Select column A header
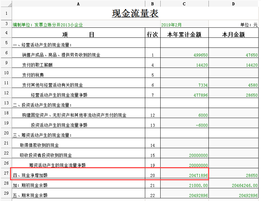This screenshot has width=261, height=201. pos(78,4)
